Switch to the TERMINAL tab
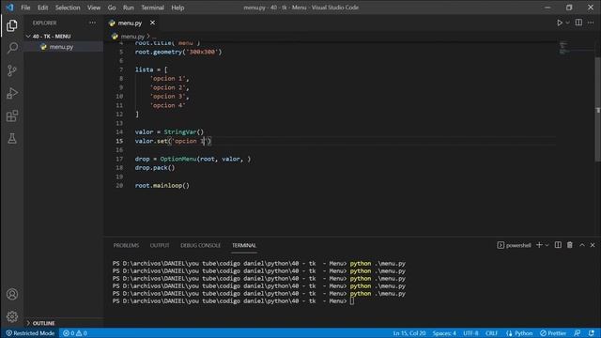Screen dimensions: 601x338 (x=244, y=245)
